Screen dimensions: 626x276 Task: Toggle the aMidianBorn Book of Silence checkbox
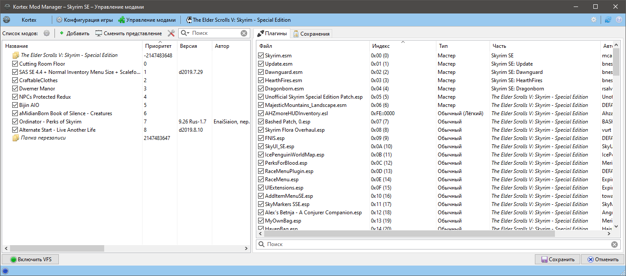[15, 113]
